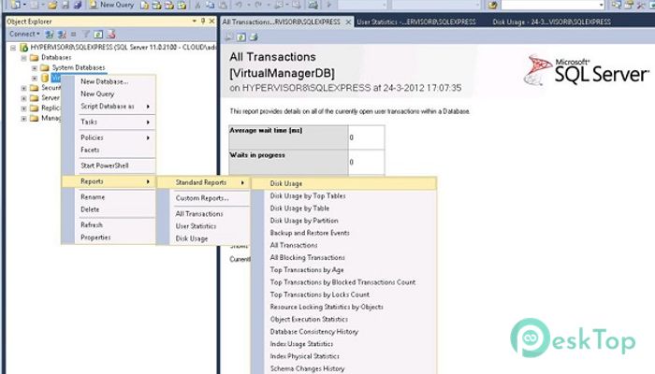Click the Refresh icon in Object Explorer toolbar
Image resolution: width=655 pixels, height=374 pixels.
click(x=98, y=35)
